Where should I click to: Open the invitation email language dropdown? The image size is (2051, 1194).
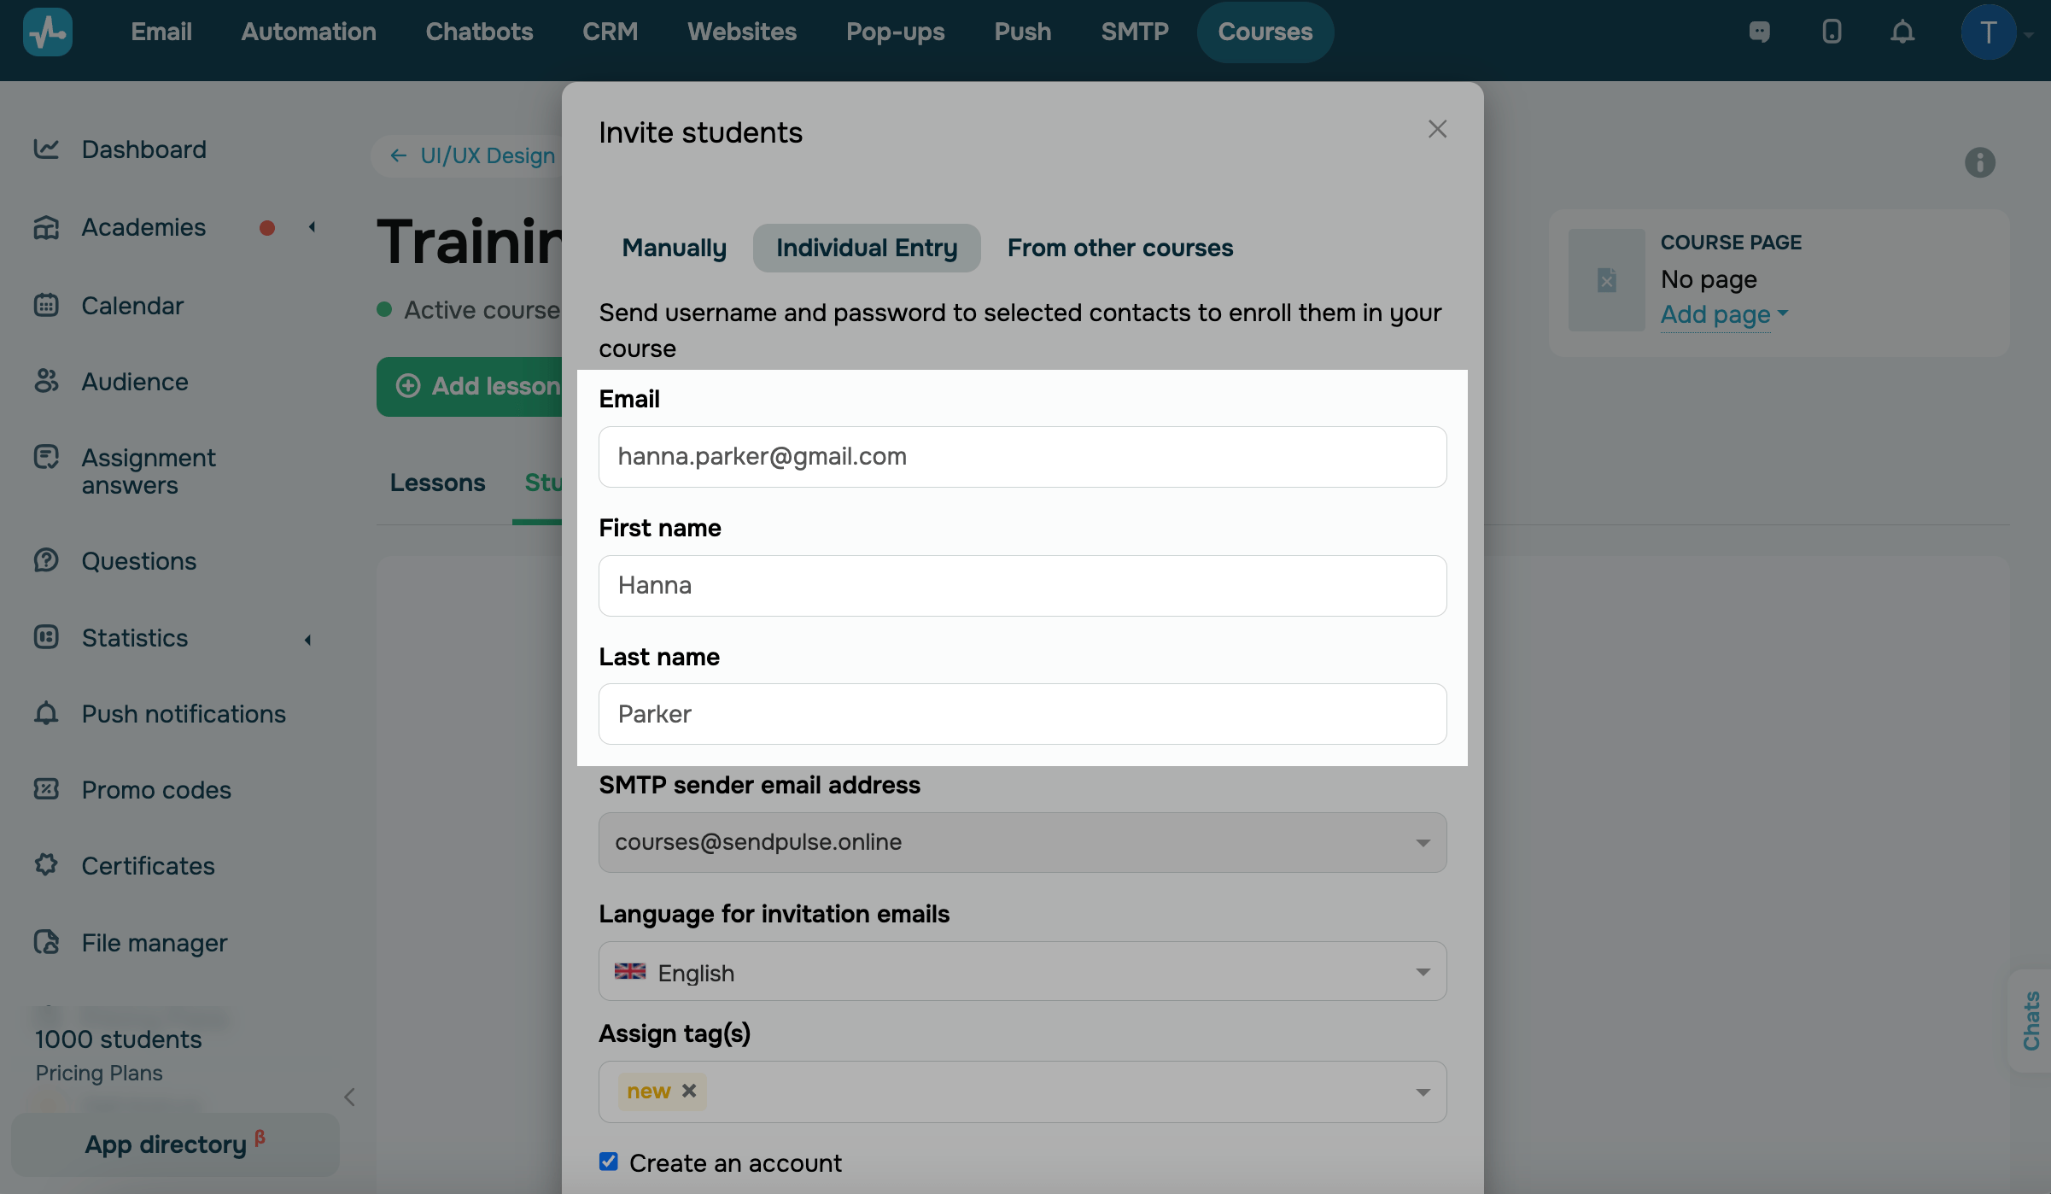[x=1022, y=972]
